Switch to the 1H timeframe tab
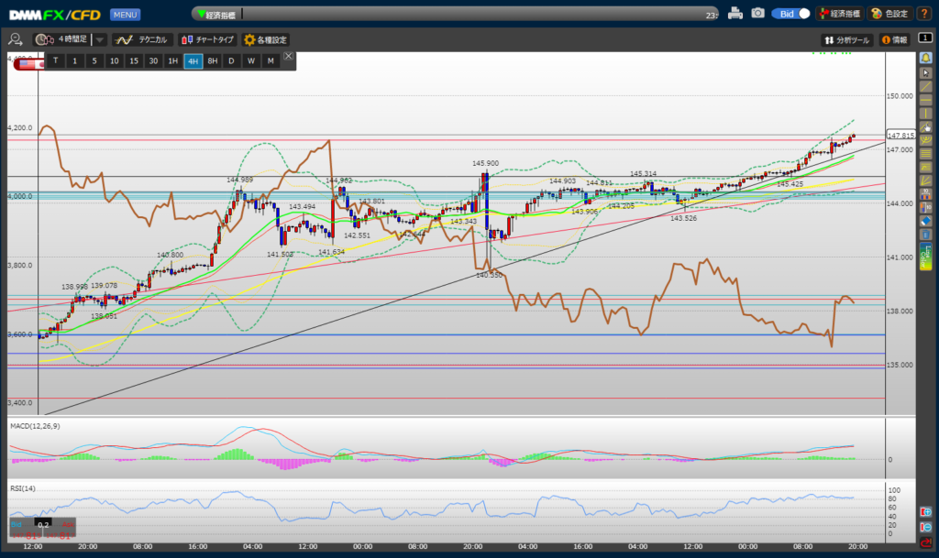The width and height of the screenshot is (939, 558). click(x=172, y=60)
